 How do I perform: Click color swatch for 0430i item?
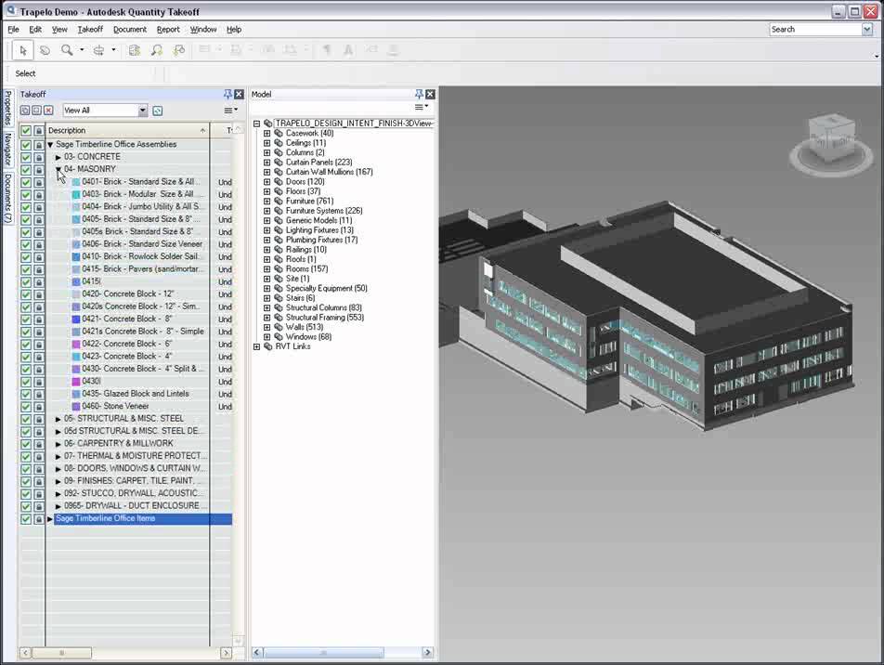pos(76,382)
